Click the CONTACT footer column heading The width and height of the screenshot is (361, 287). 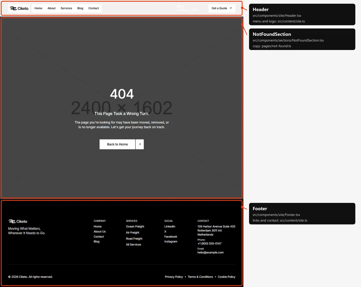[x=203, y=221]
